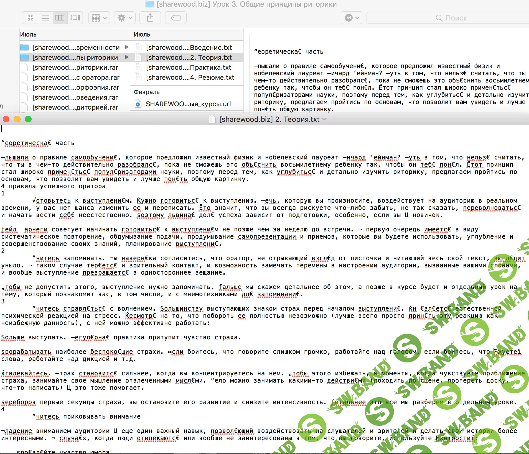Select the Введение.txt file
The height and width of the screenshot is (454, 529).
click(x=189, y=48)
